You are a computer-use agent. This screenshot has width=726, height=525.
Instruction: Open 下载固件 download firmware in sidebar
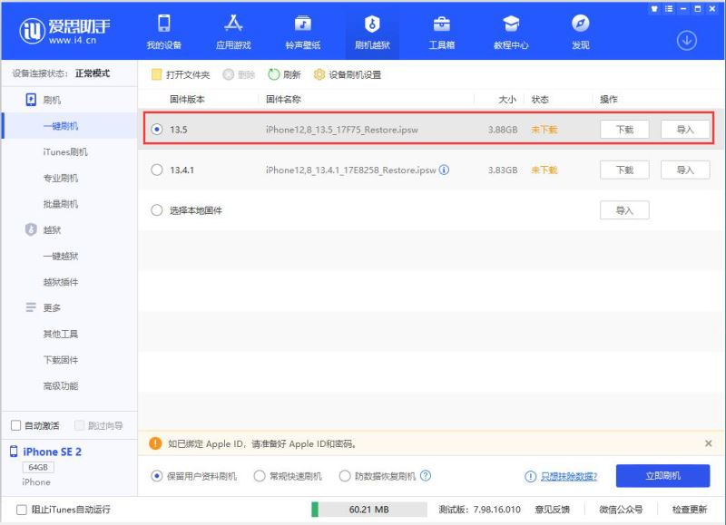pyautogui.click(x=61, y=360)
